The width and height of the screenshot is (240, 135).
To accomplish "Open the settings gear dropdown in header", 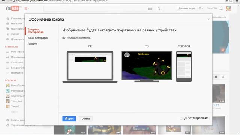I will click(201, 9).
